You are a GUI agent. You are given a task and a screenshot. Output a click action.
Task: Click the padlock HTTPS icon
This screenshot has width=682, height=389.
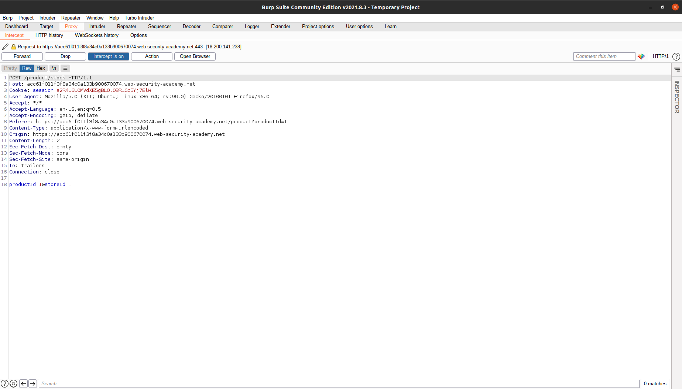click(x=14, y=47)
